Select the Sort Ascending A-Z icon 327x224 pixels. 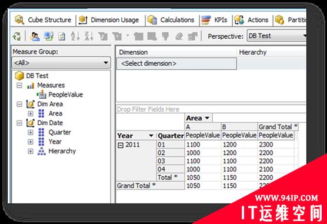(x=75, y=36)
